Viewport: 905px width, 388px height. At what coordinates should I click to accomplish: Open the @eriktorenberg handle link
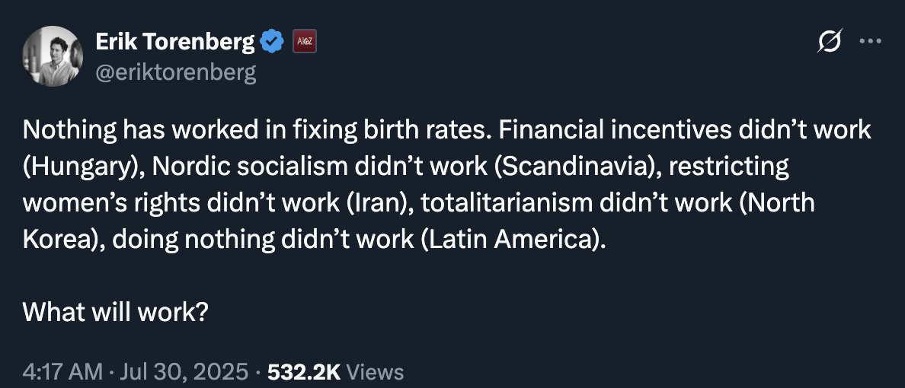[x=175, y=72]
